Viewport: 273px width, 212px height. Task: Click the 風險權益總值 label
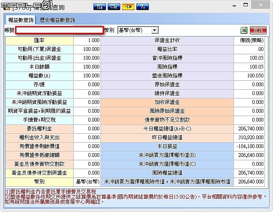click(167, 173)
